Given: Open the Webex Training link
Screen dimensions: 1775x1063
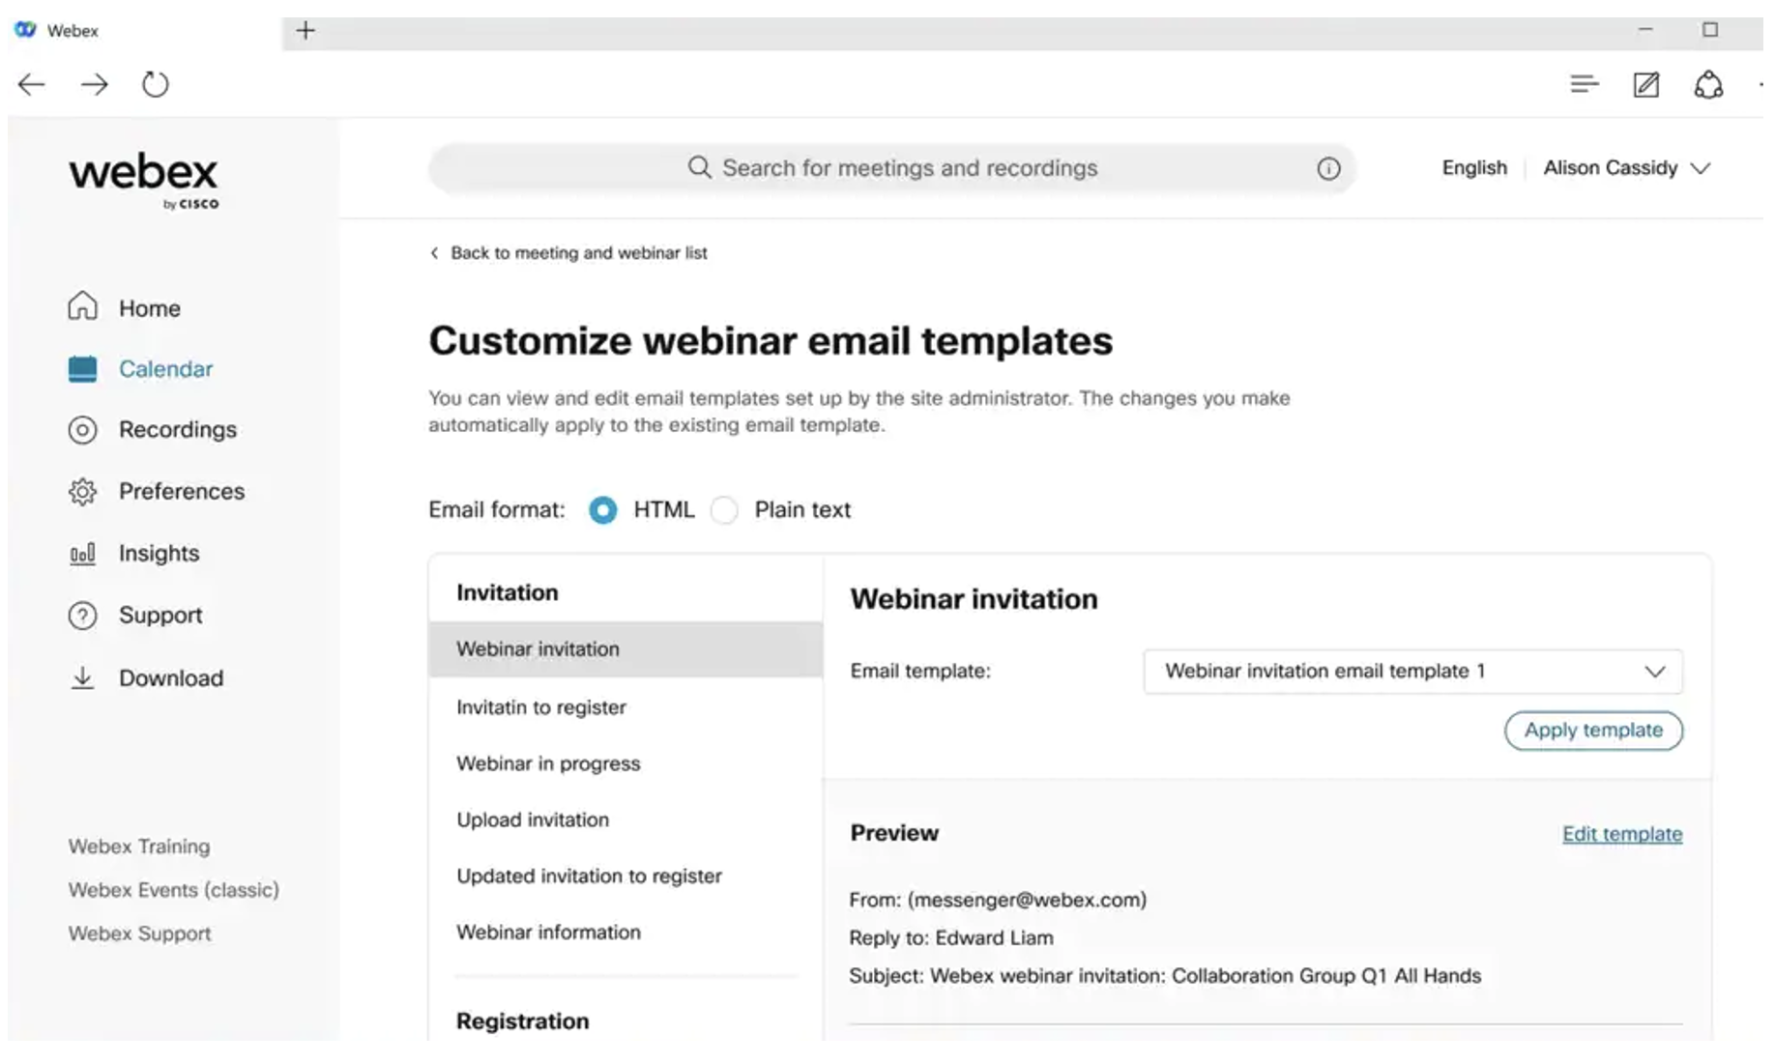Looking at the screenshot, I should 139,847.
